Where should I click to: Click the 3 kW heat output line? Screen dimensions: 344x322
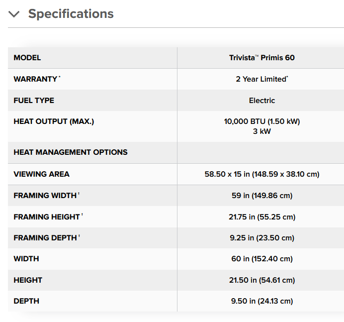[x=261, y=131]
